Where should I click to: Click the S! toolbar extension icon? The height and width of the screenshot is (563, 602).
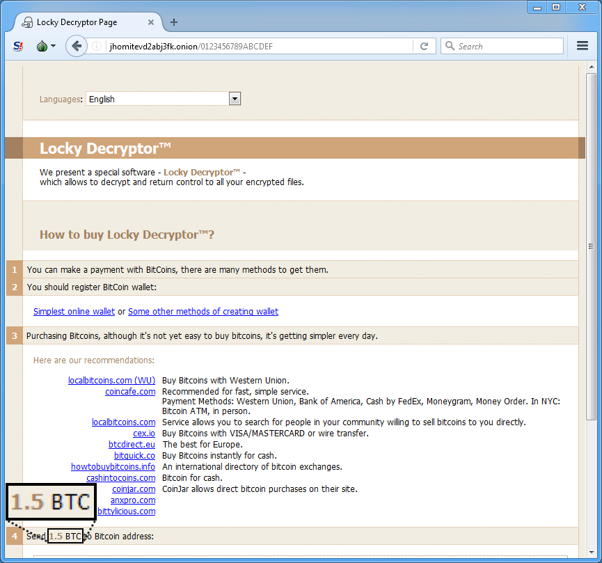click(18, 46)
